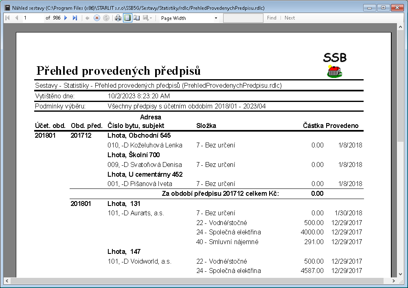
Task: Click the window icon in the title bar
Action: click(x=7, y=7)
